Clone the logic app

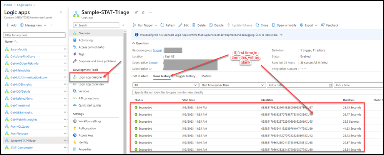point(262,25)
